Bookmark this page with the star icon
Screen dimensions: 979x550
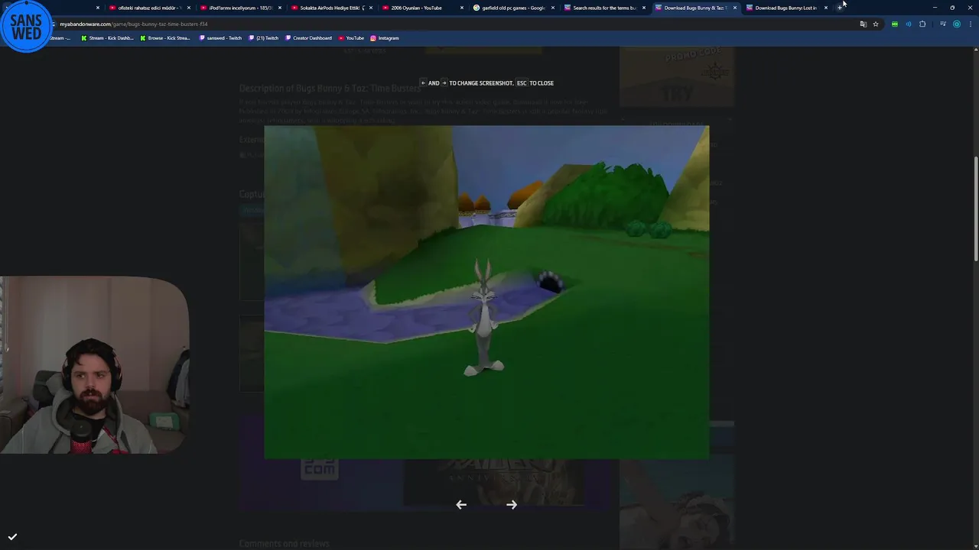[x=876, y=24]
